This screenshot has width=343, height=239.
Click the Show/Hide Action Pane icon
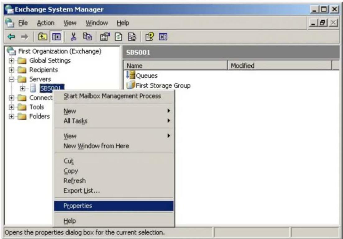point(163,37)
